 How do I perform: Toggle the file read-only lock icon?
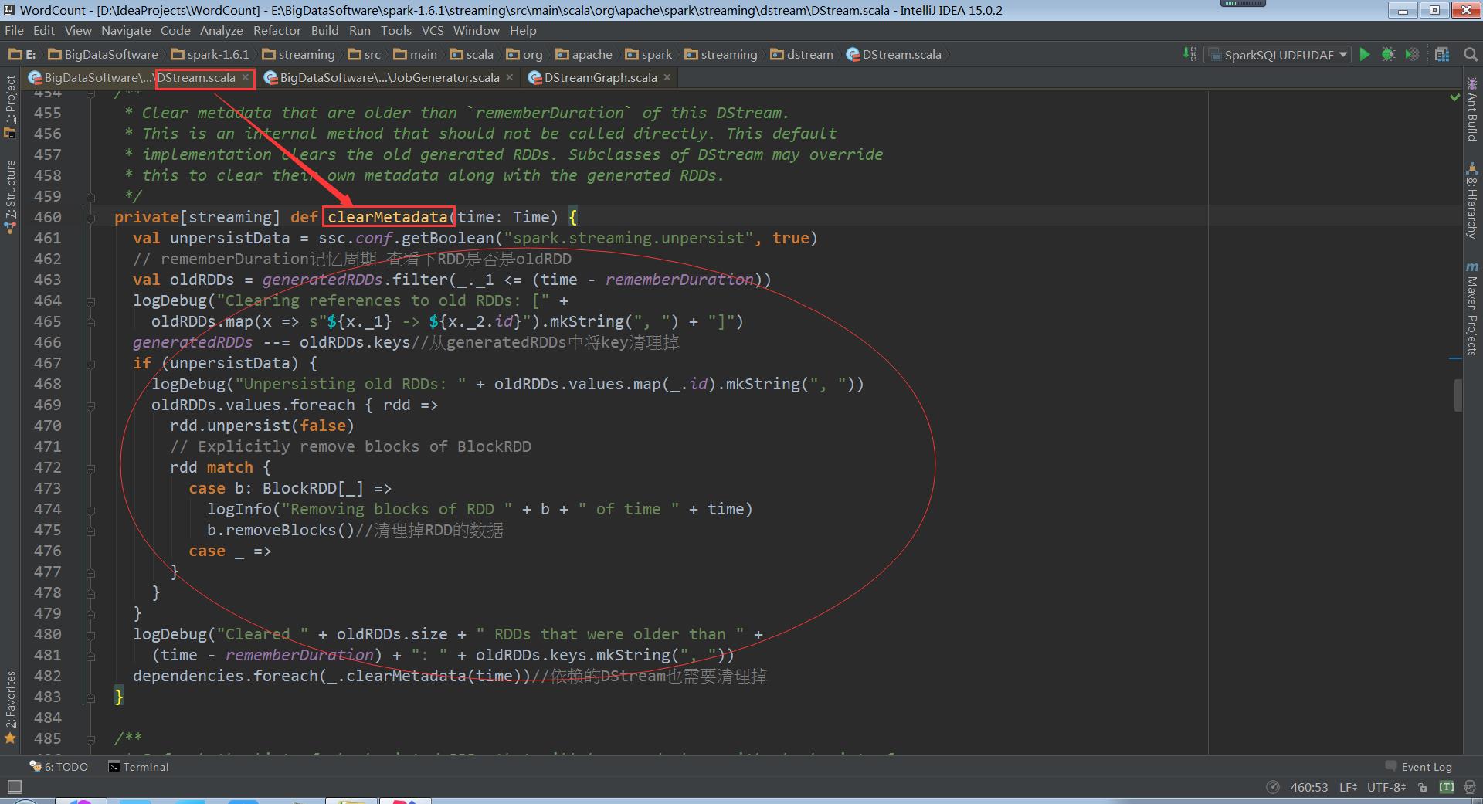(x=1423, y=787)
